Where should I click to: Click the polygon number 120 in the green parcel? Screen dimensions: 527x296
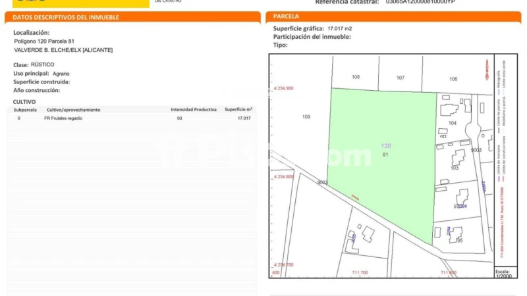[386, 145]
